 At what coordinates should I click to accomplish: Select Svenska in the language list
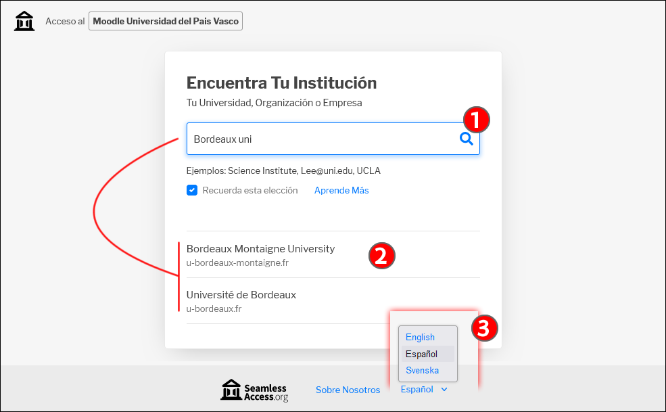tap(422, 370)
